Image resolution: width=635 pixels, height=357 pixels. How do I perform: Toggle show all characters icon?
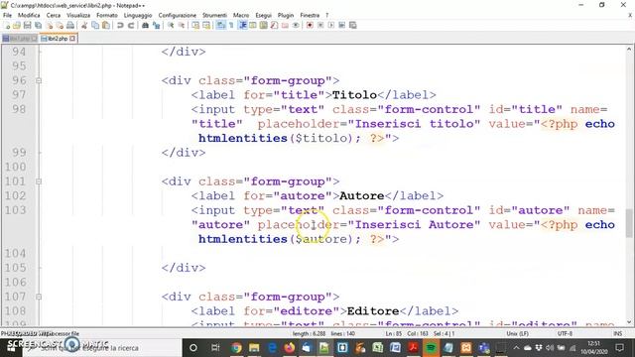[x=231, y=25]
